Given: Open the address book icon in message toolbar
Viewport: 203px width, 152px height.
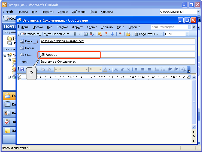Looking at the screenshot, I should [86, 34].
